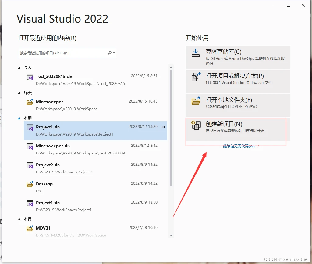Click the scrollbar up arrow

click(x=171, y=67)
